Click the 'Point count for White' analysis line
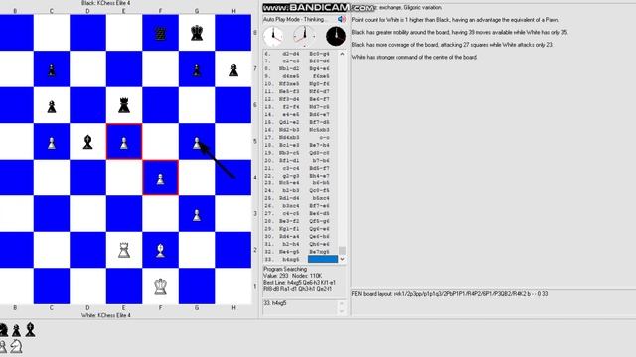 455,20
